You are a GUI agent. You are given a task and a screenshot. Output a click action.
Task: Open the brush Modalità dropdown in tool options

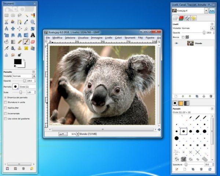click(x=23, y=76)
